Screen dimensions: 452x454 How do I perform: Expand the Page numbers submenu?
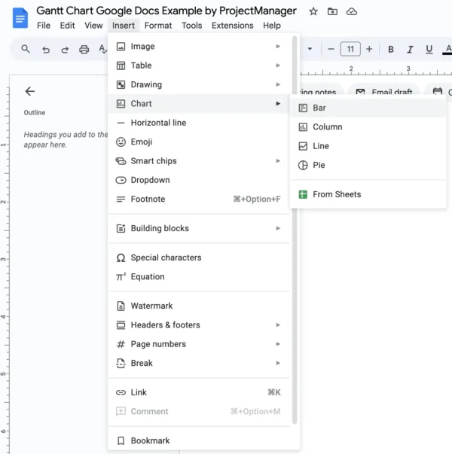199,344
